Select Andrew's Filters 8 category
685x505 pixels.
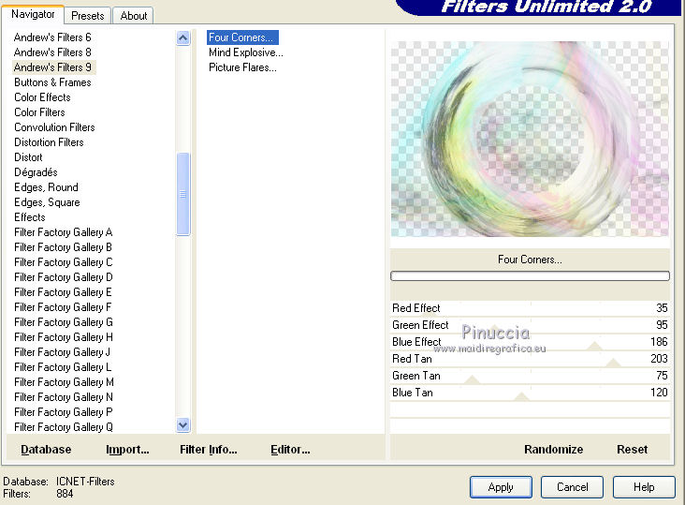52,52
